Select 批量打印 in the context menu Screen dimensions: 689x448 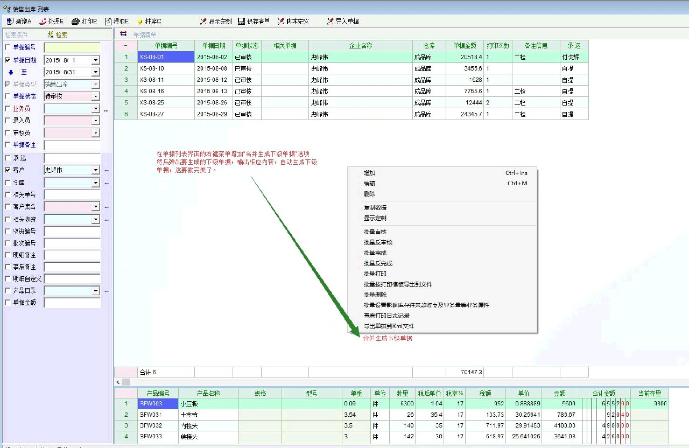point(375,274)
